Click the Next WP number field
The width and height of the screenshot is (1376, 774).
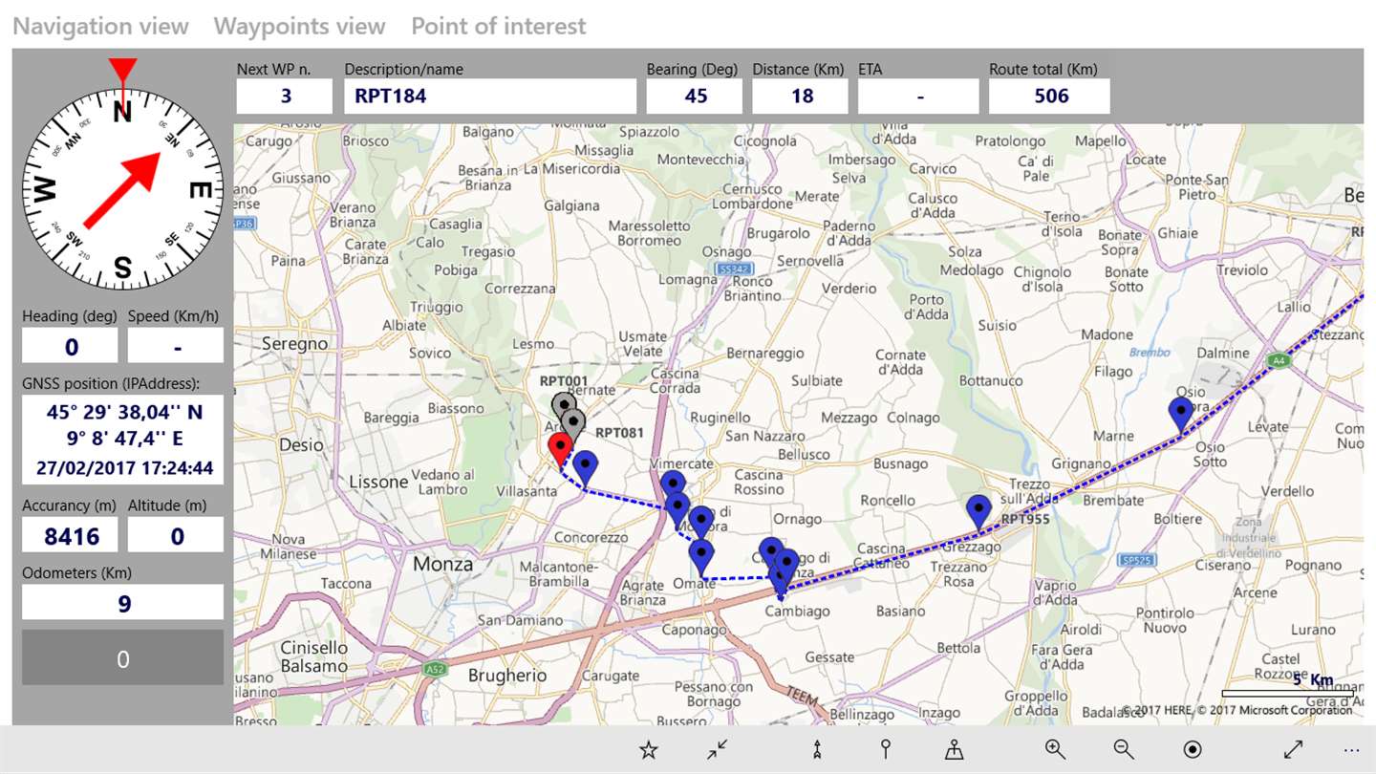[285, 97]
